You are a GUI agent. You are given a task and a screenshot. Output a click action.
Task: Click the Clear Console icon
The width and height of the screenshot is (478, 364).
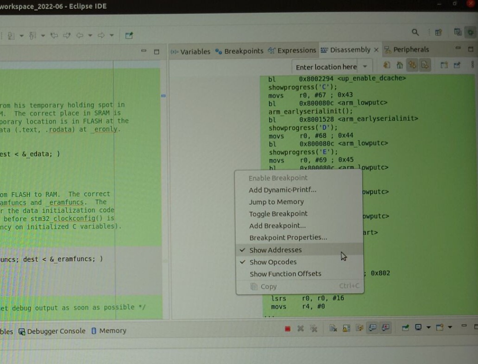(333, 328)
